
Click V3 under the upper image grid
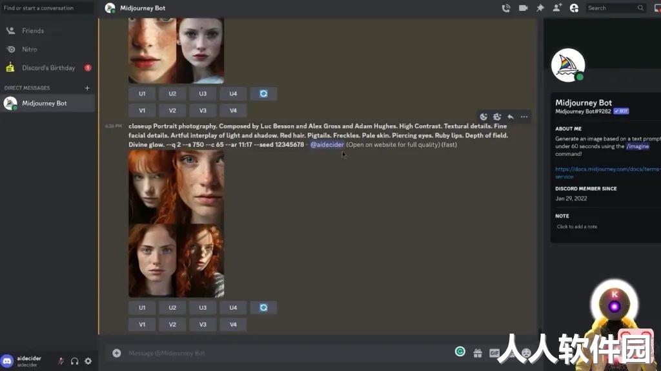(203, 111)
